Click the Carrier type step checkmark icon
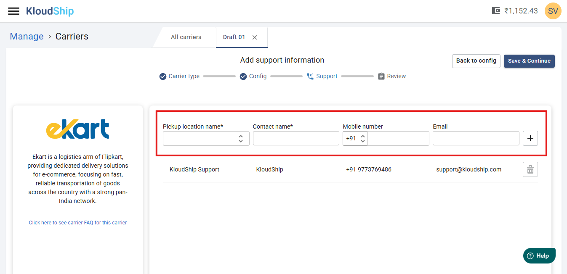 point(163,76)
